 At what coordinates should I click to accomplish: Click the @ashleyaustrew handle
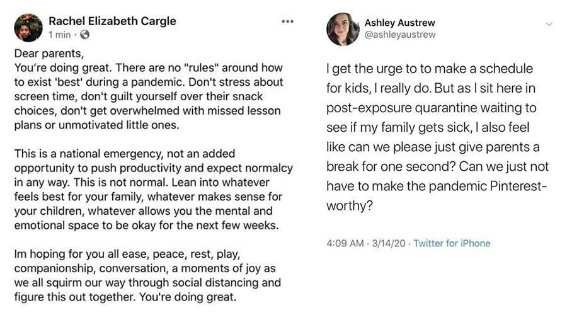pos(400,35)
